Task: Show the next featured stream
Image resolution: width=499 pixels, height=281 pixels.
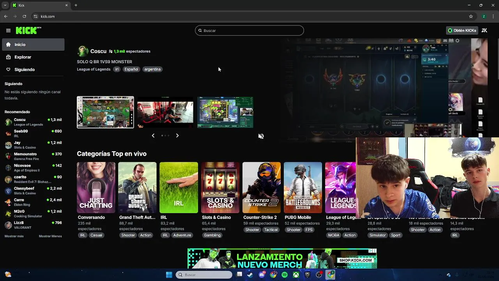Action: (x=177, y=135)
